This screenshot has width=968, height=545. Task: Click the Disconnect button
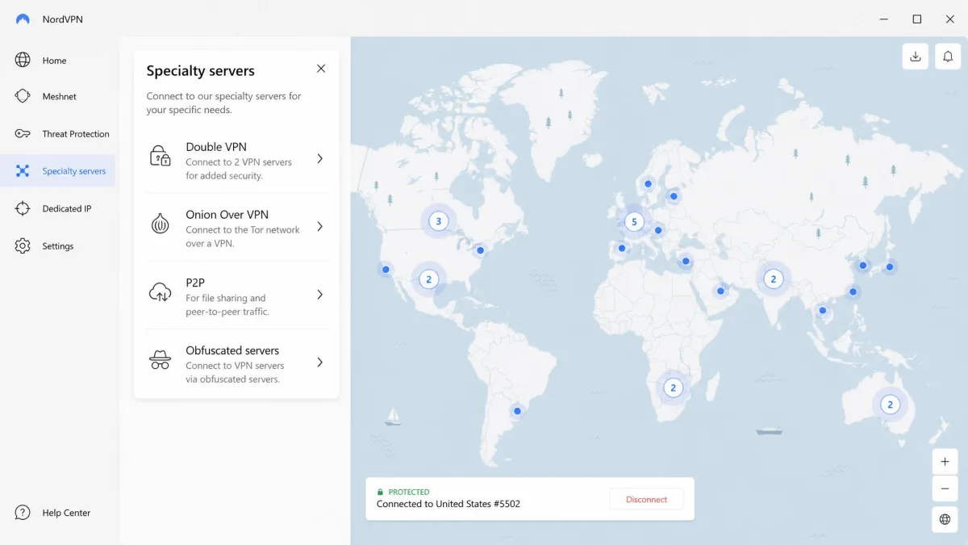pyautogui.click(x=646, y=499)
